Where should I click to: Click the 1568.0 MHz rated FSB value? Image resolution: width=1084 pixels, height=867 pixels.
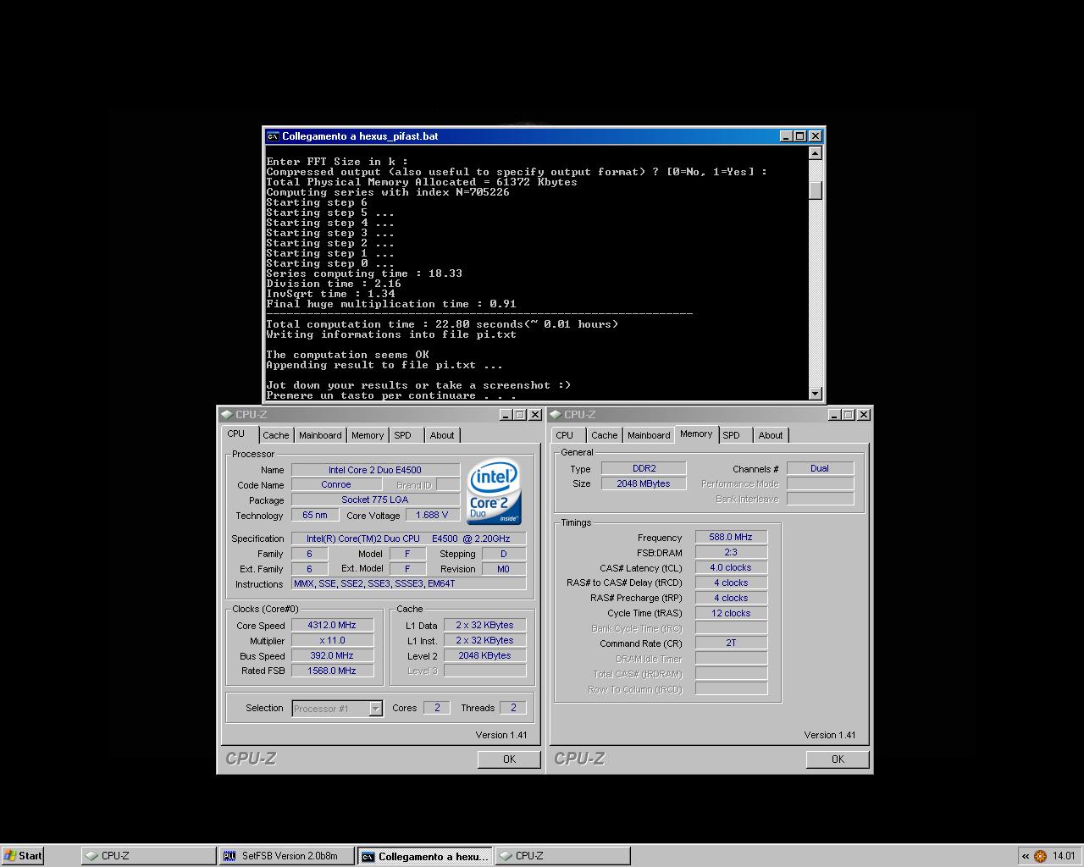(x=332, y=671)
